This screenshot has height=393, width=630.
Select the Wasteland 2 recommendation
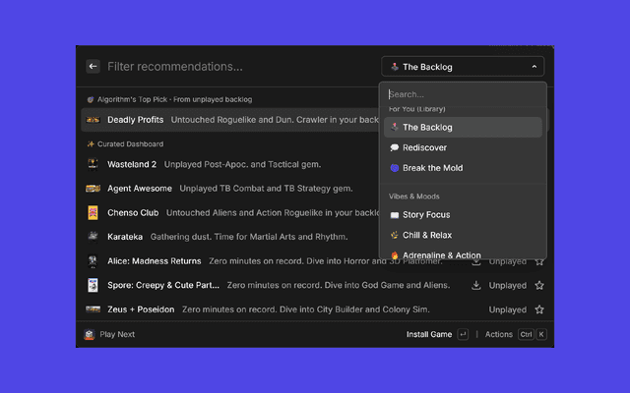click(230, 164)
